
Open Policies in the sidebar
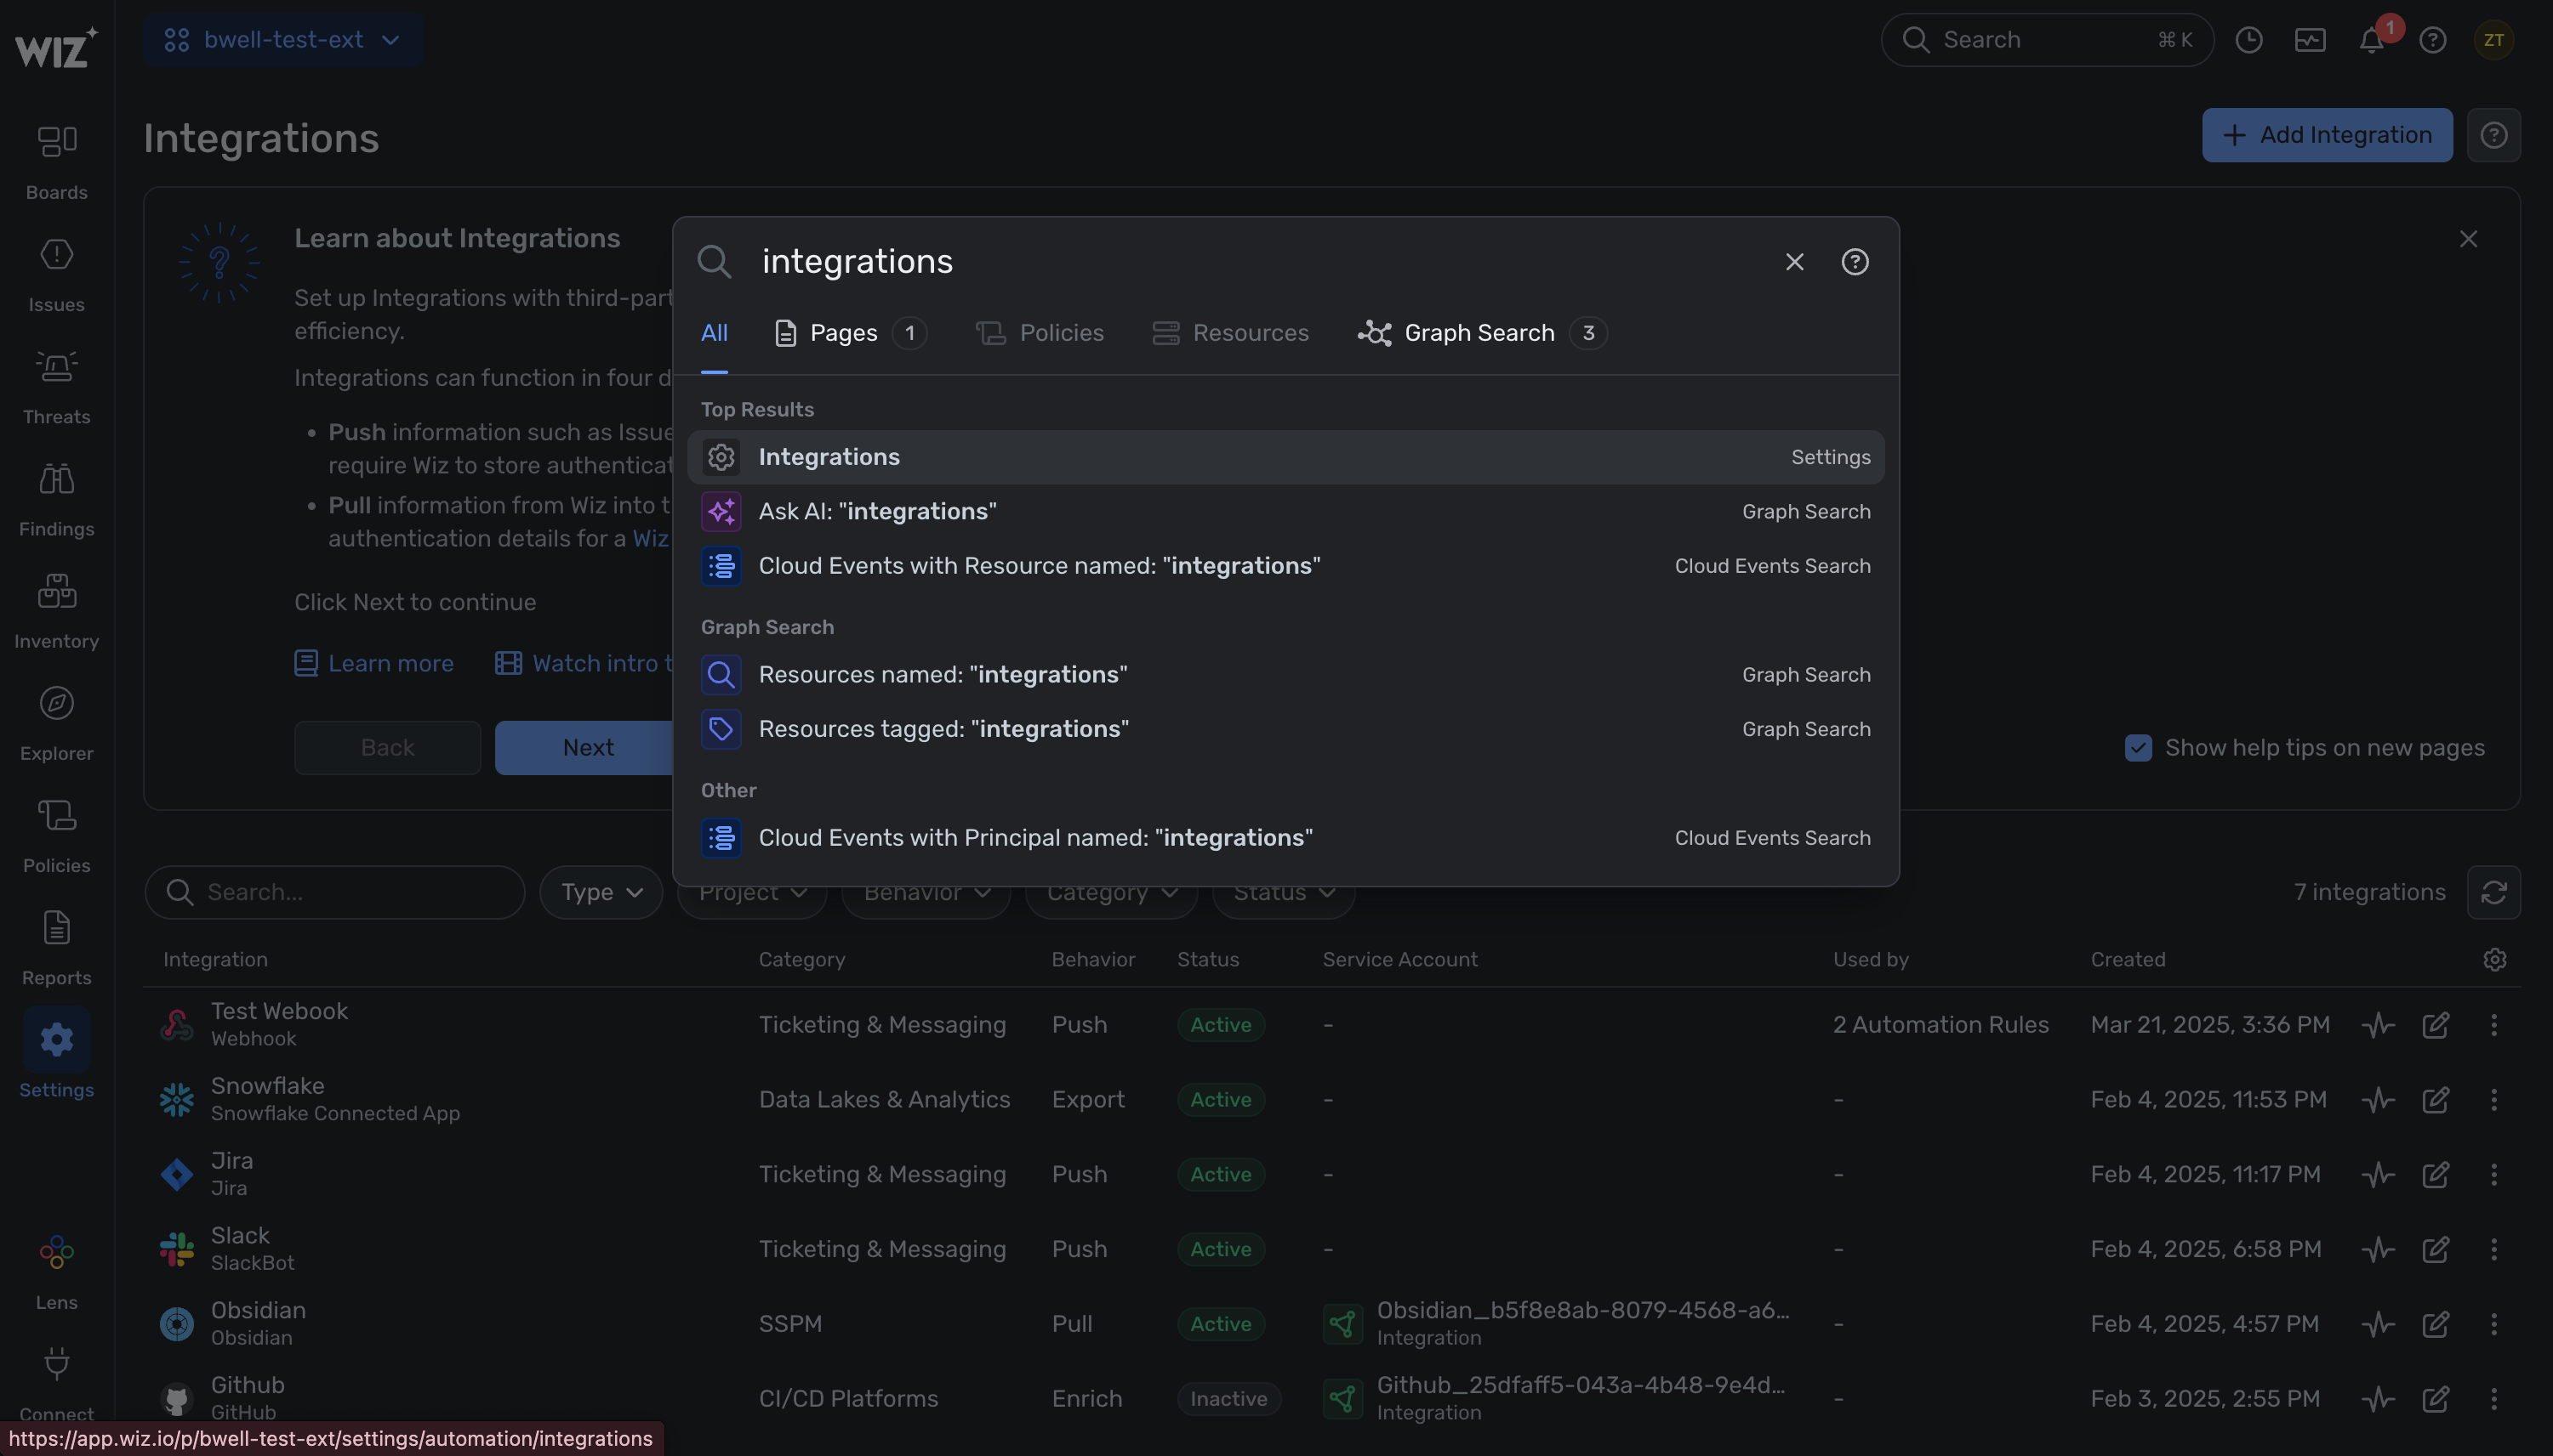coord(56,836)
